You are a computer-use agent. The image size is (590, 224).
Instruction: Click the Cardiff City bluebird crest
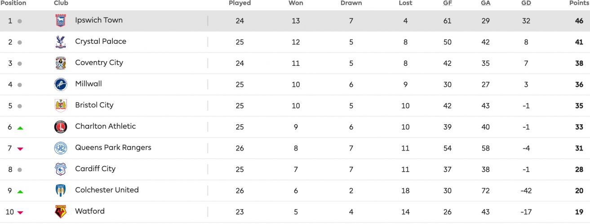coord(60,169)
